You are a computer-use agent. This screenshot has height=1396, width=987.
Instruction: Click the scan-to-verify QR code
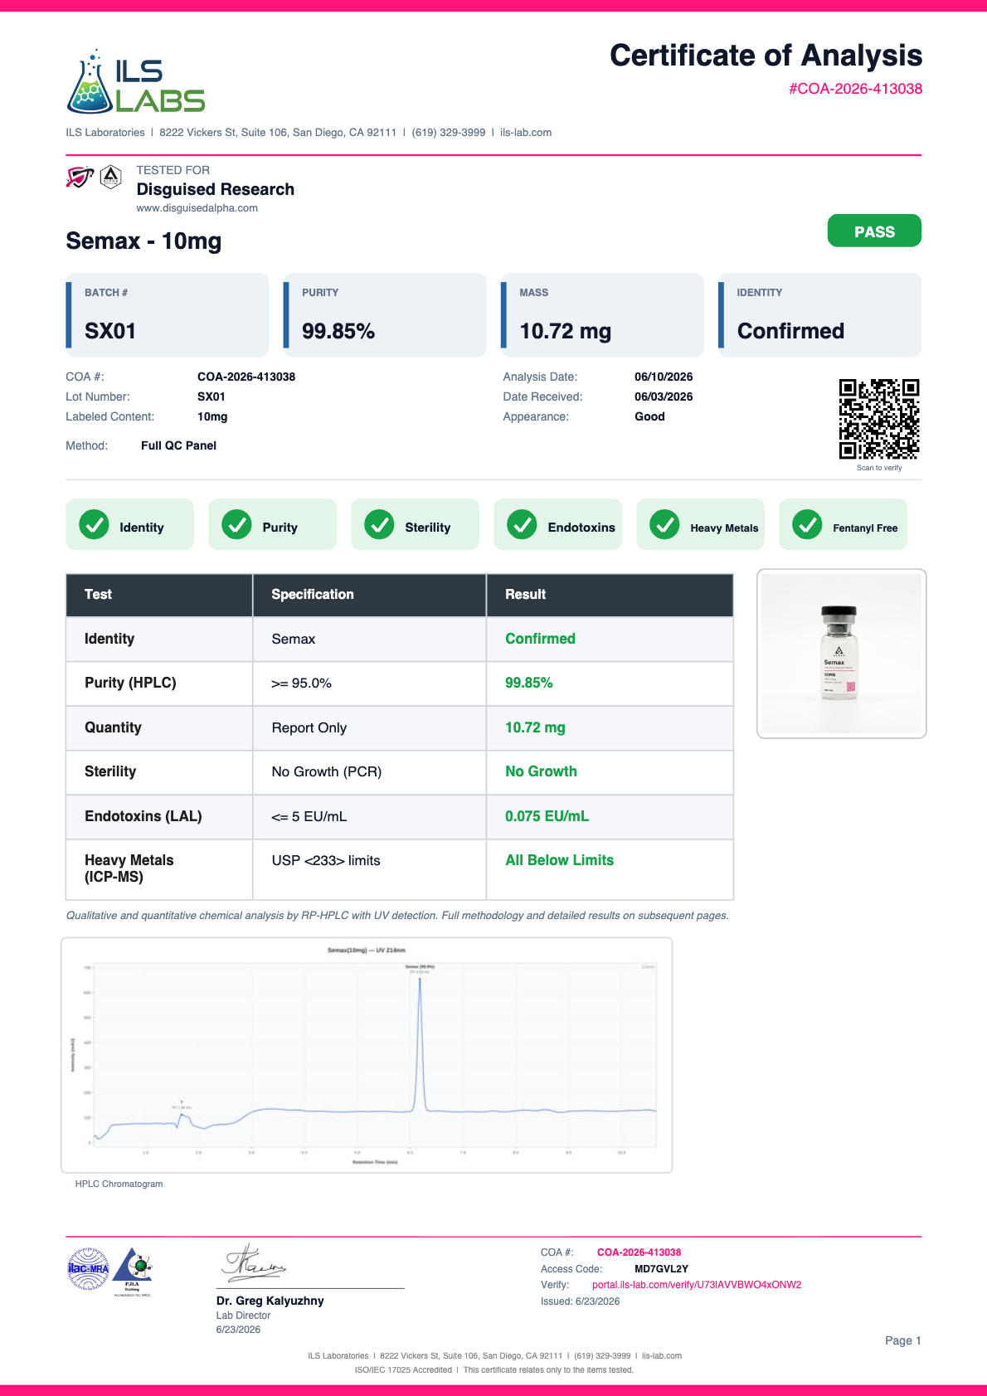879,419
